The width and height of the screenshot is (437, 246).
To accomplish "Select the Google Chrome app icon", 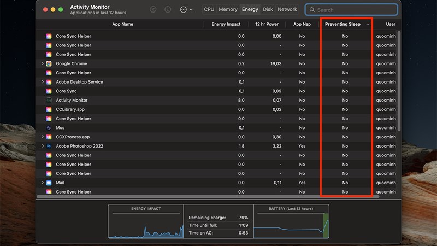I will (x=49, y=64).
